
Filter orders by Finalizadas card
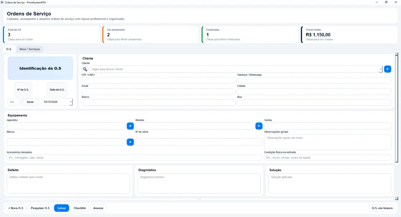[x=250, y=34]
